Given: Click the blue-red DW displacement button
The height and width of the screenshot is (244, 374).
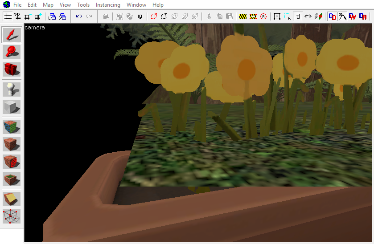Looking at the screenshot, I should coord(353,16).
